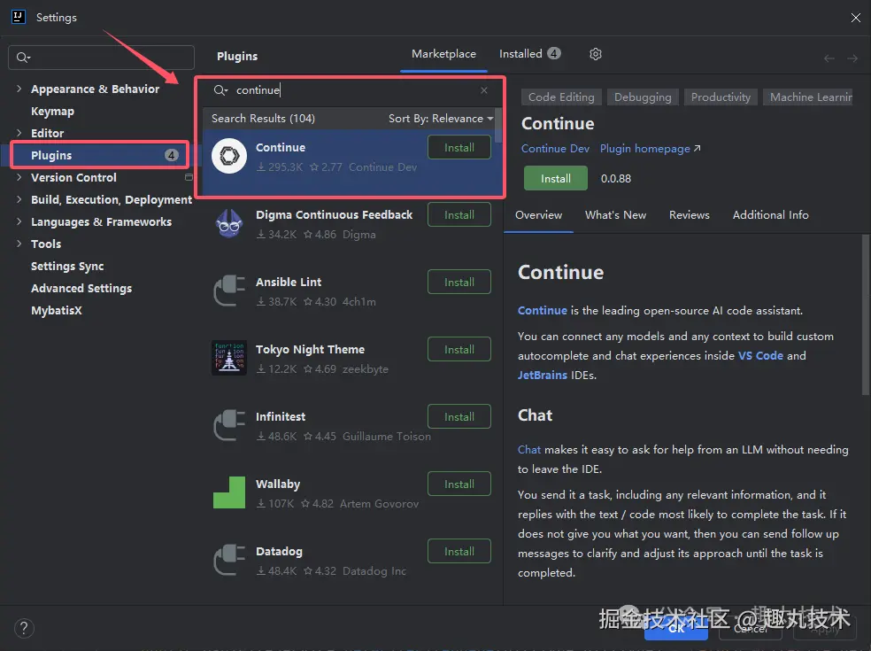This screenshot has height=651, width=871.
Task: Follow the JetBrains link in description
Action: 542,376
